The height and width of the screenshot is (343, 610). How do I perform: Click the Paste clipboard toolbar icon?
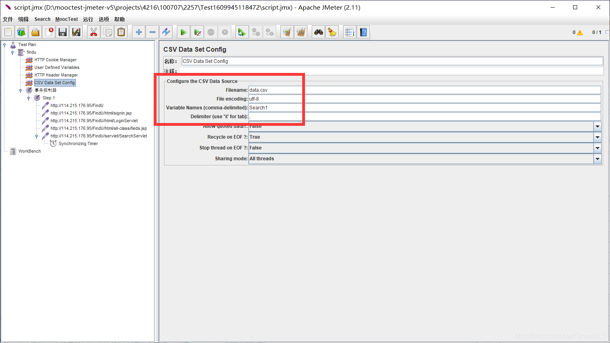click(x=121, y=32)
